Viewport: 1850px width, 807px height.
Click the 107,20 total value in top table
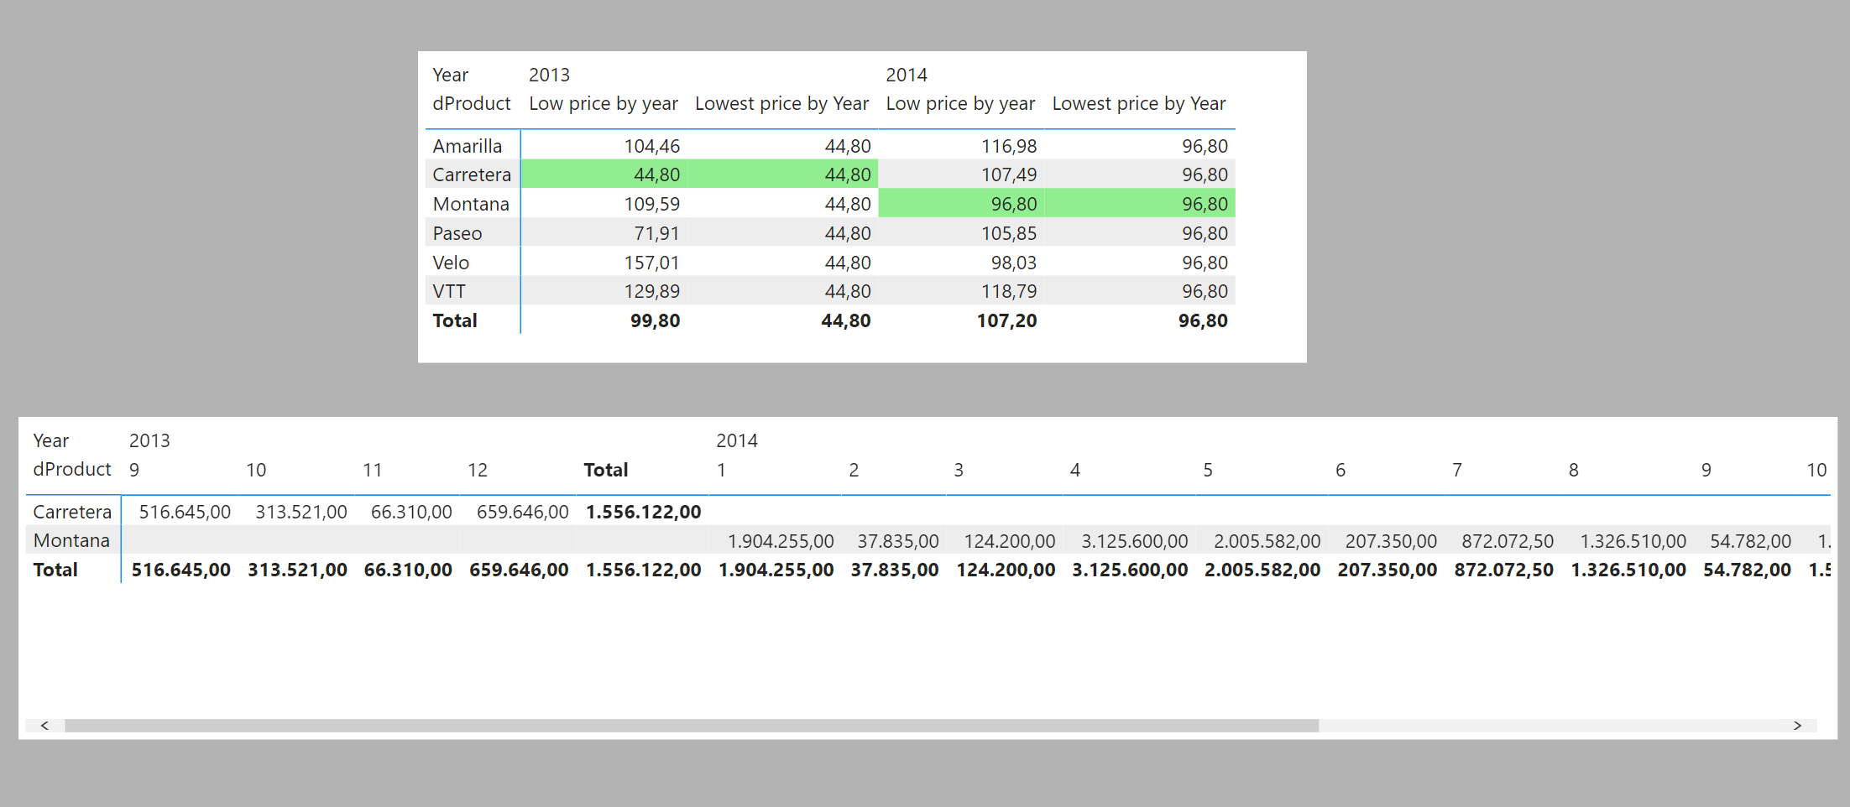[1006, 320]
